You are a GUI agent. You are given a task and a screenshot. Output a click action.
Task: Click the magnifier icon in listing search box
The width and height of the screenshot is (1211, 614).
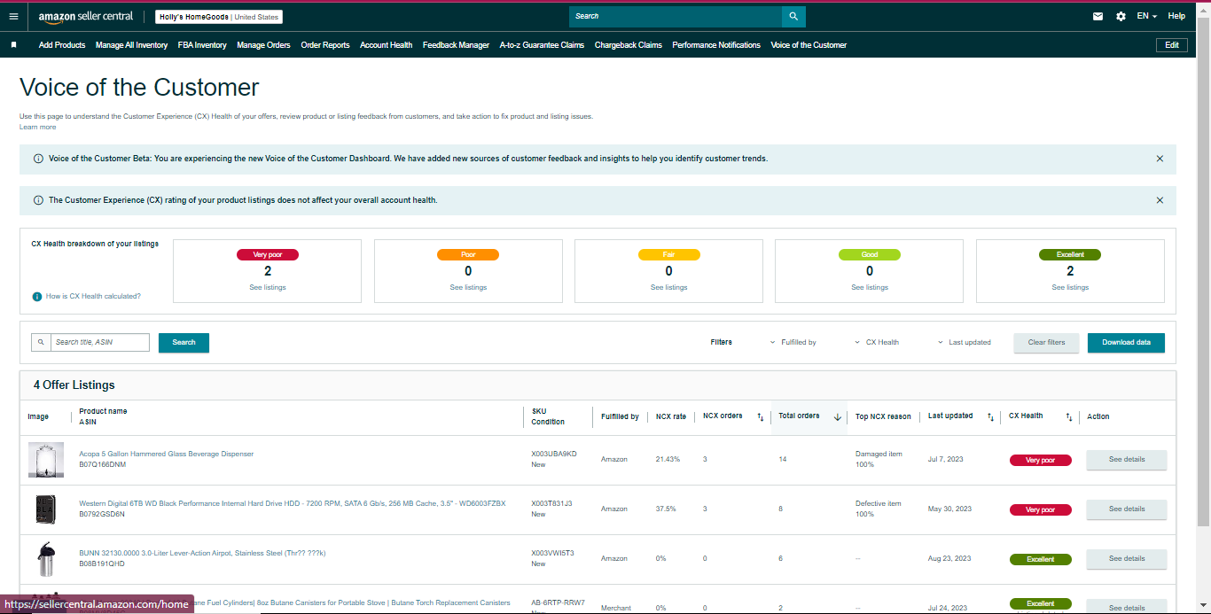coord(41,342)
